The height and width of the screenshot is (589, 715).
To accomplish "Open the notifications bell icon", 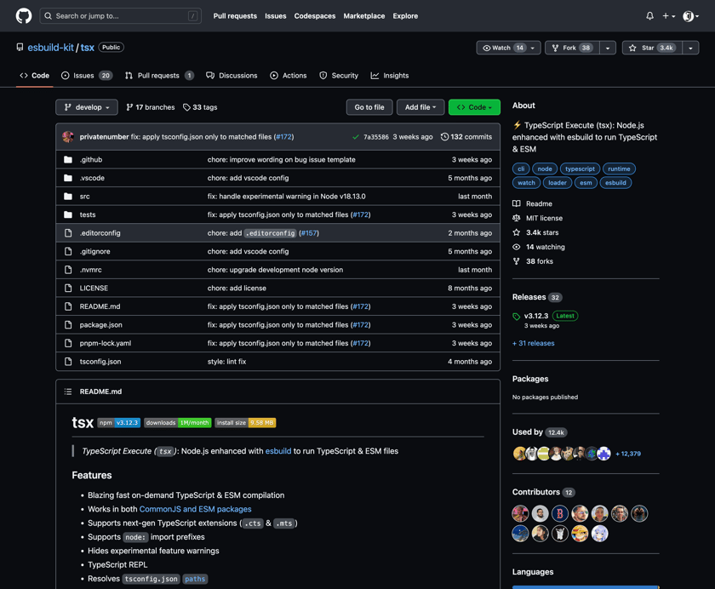I will (x=649, y=16).
